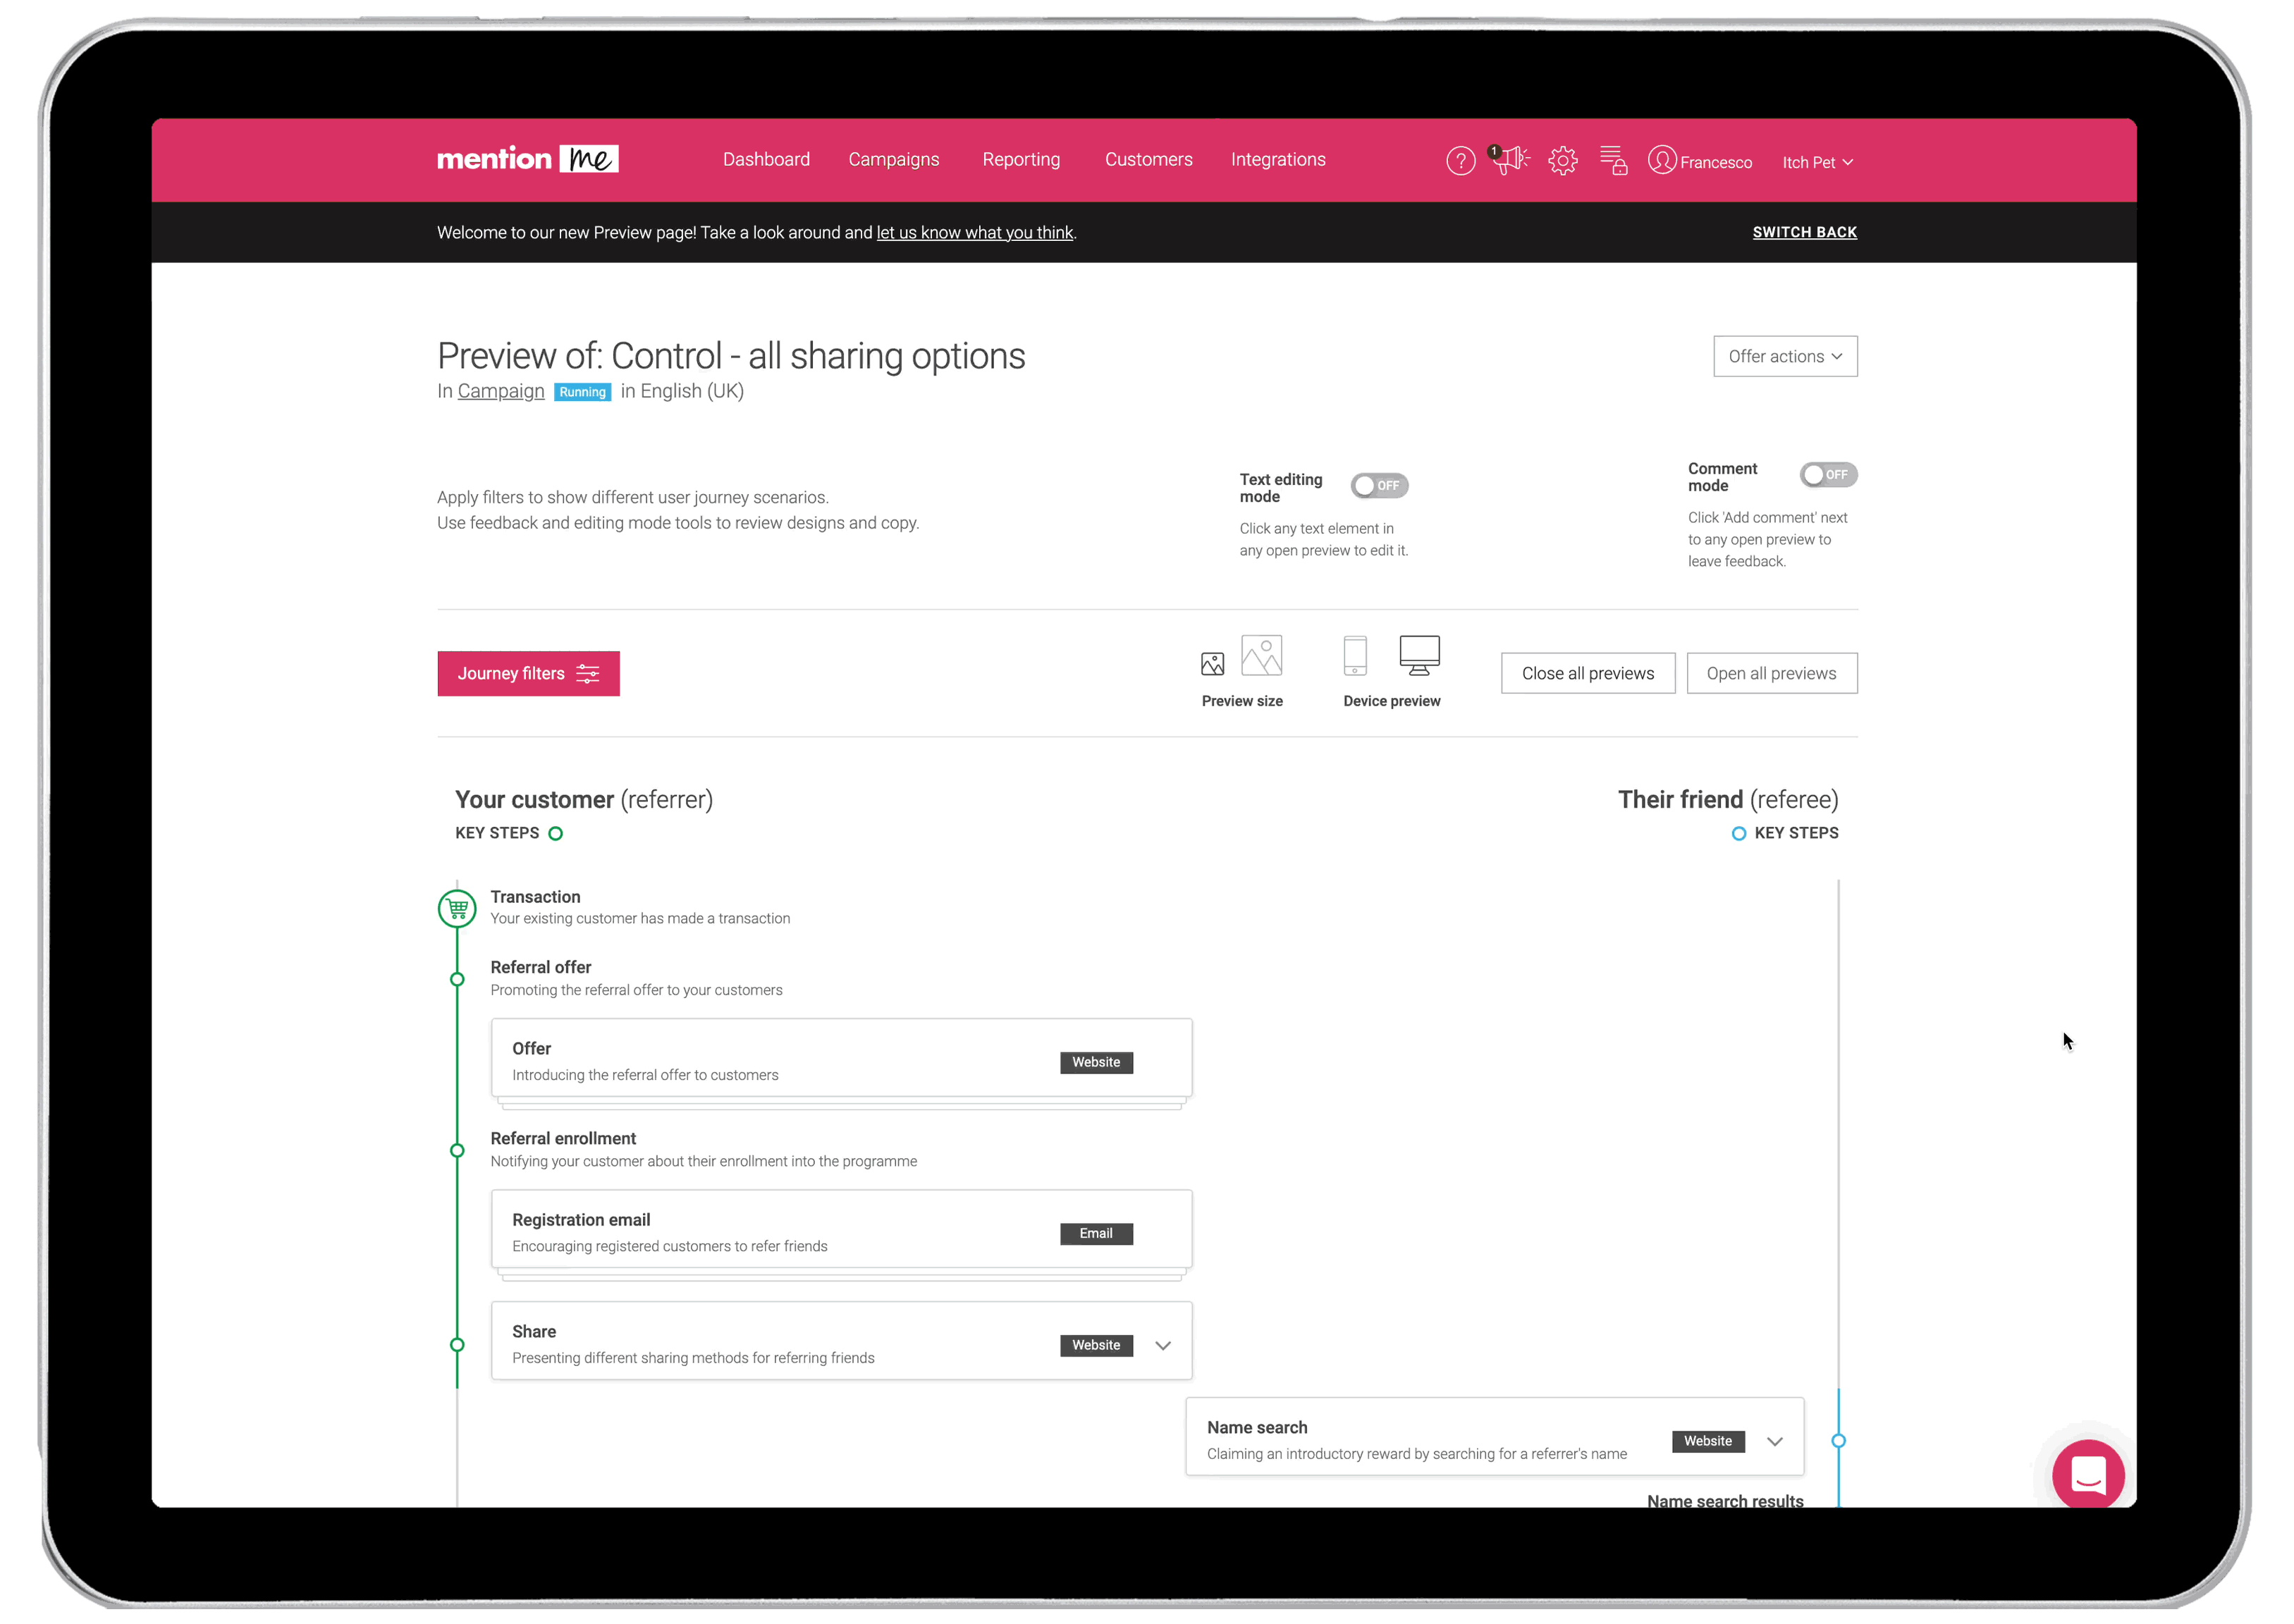
Task: Toggle Text editing mode on
Action: [1376, 484]
